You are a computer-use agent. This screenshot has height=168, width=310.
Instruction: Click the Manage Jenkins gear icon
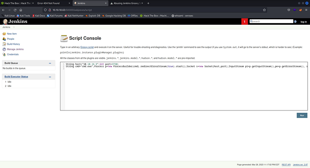[x=4, y=49]
